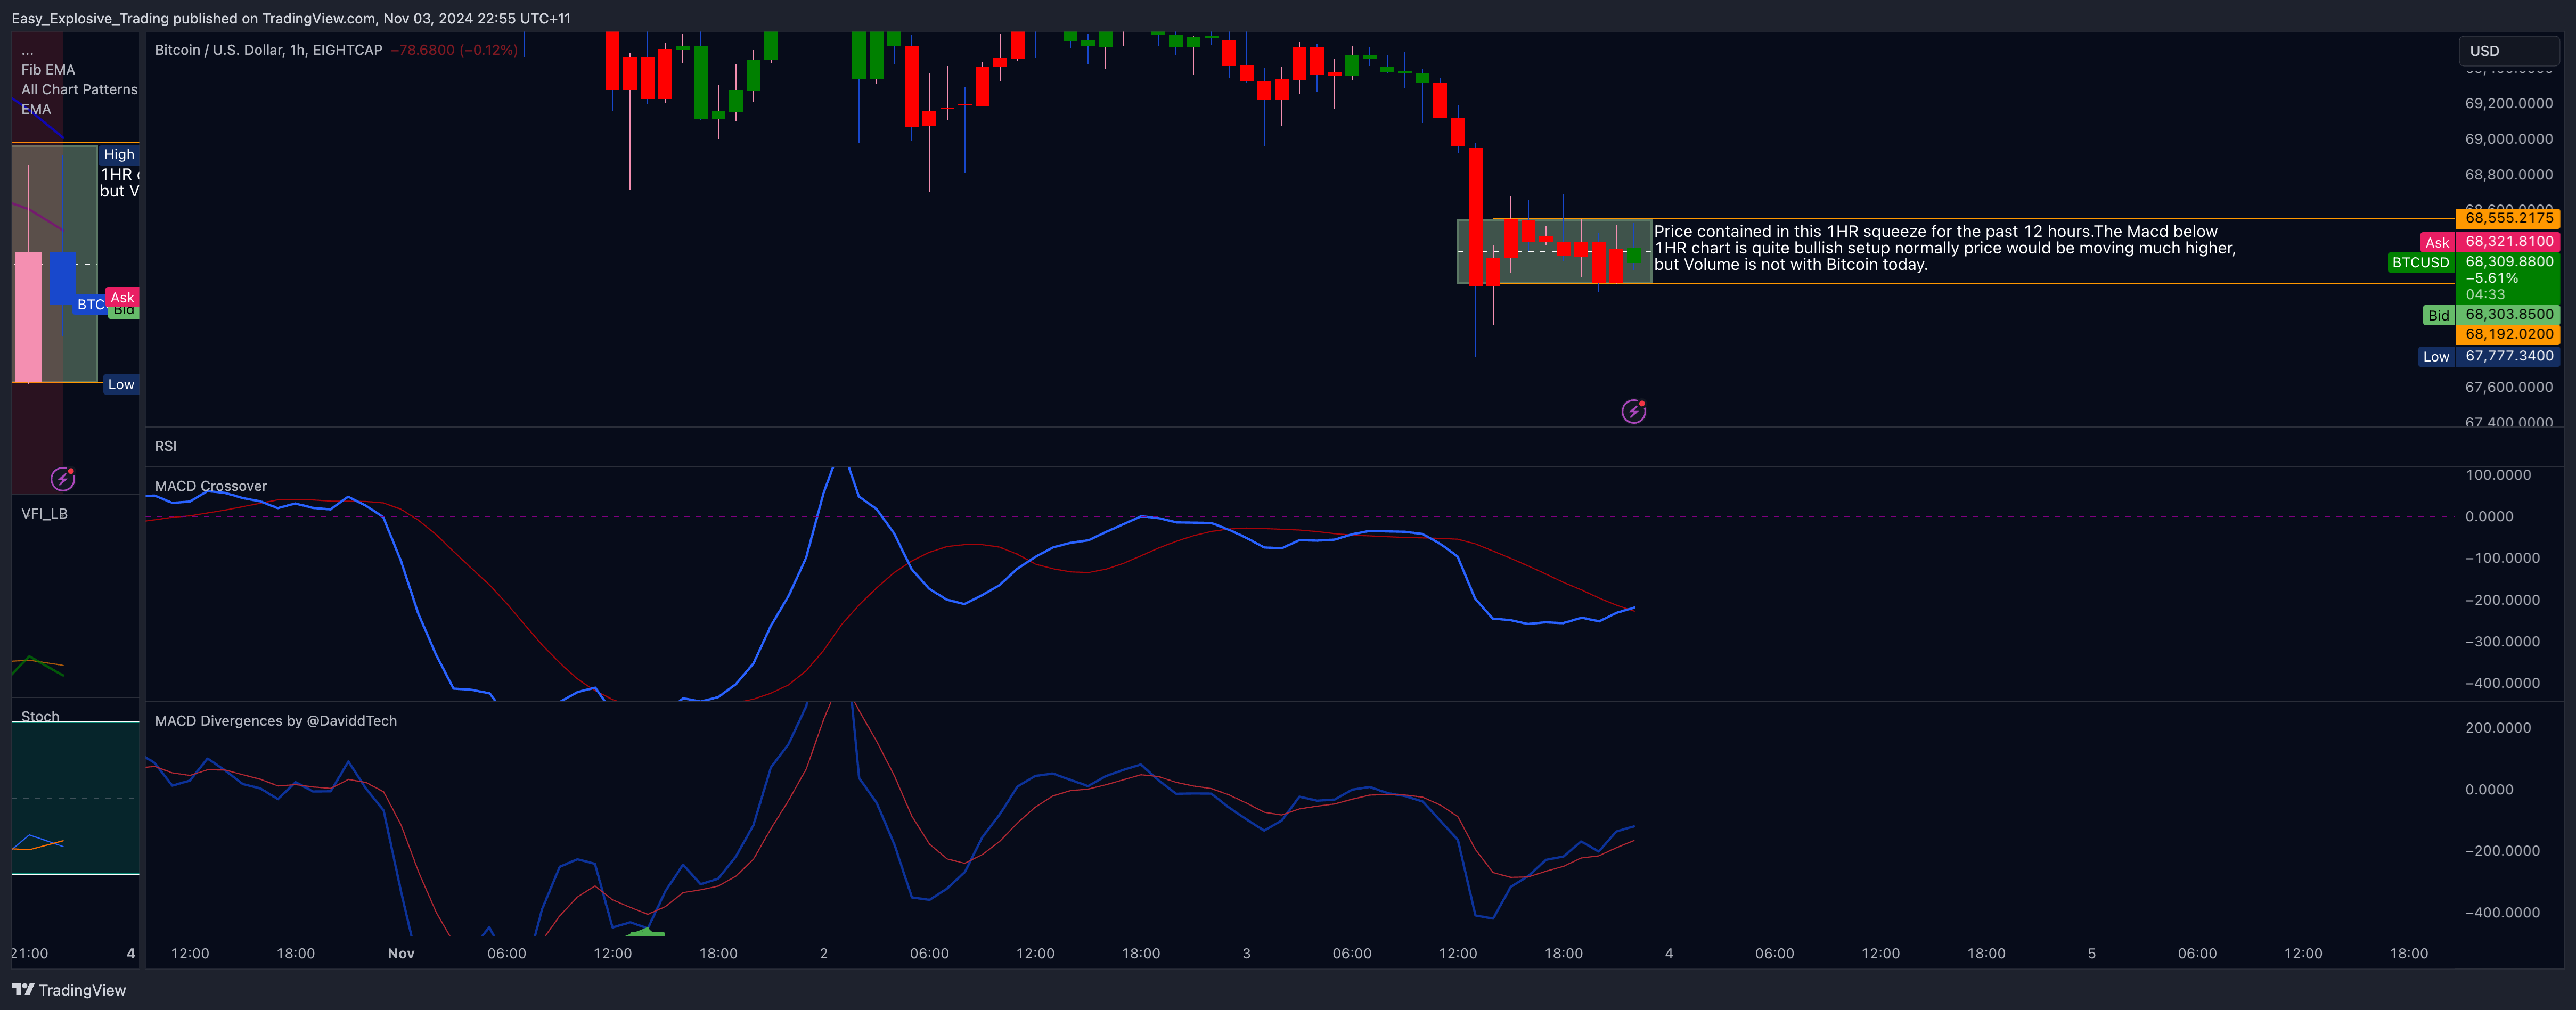Click the VFI_LB indicator label
The image size is (2576, 1010).
click(44, 514)
